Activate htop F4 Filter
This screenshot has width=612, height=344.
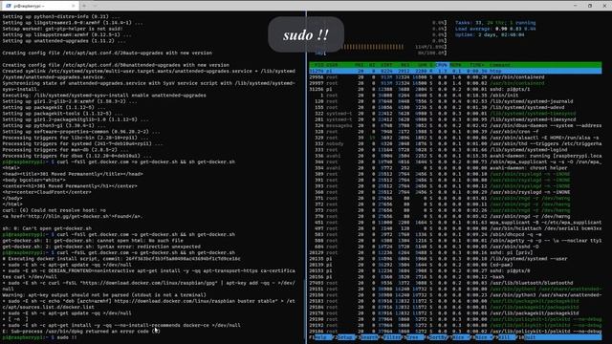(391, 337)
